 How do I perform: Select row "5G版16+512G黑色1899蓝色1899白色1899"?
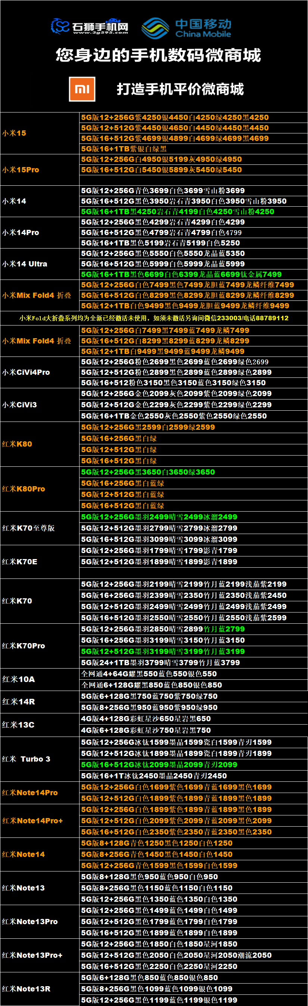pos(194,933)
